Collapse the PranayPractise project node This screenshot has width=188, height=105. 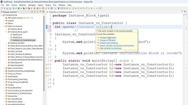tap(1, 15)
